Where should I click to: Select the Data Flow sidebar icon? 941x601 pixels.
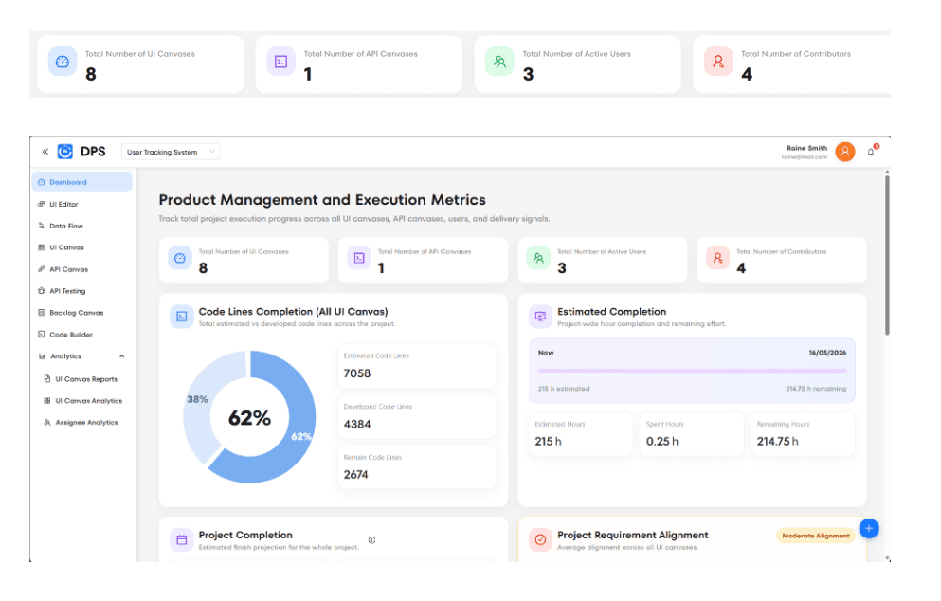[43, 226]
